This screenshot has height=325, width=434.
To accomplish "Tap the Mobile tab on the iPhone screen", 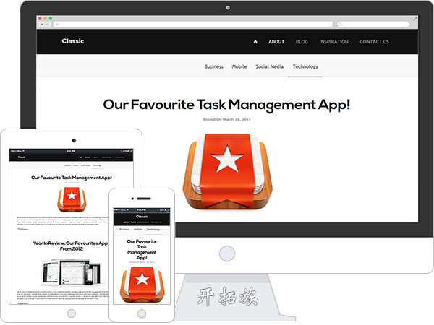I will tap(138, 230).
